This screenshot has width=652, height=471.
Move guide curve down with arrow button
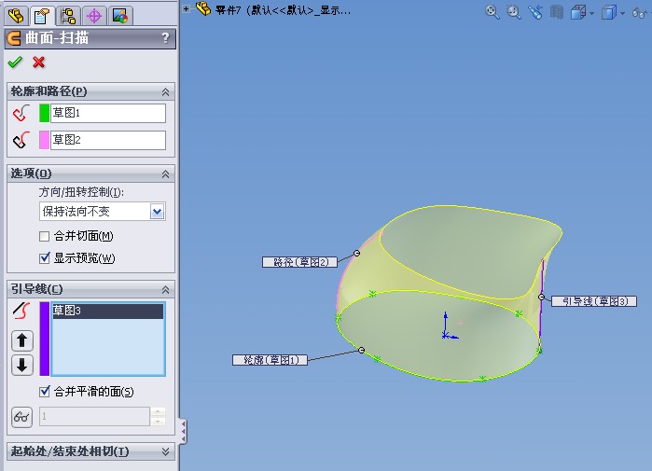tap(22, 366)
